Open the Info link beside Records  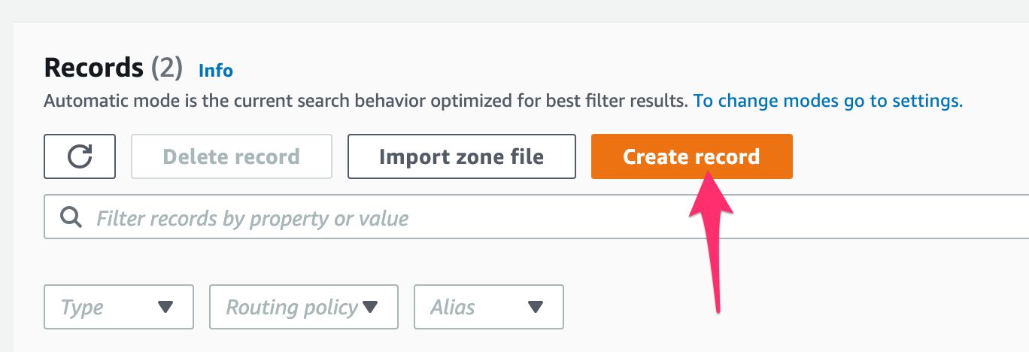[x=216, y=71]
